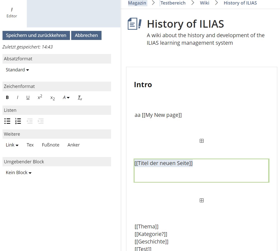Click the History of ILIAS page title
The width and height of the screenshot is (280, 251).
pyautogui.click(x=185, y=24)
